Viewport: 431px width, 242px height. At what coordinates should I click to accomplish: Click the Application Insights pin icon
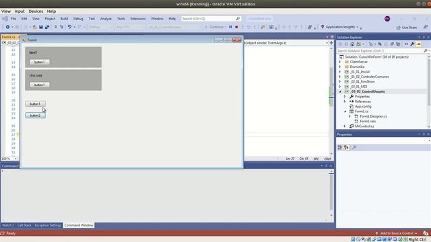(x=323, y=27)
